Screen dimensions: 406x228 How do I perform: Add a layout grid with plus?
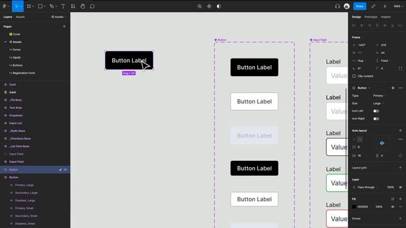tap(400, 168)
